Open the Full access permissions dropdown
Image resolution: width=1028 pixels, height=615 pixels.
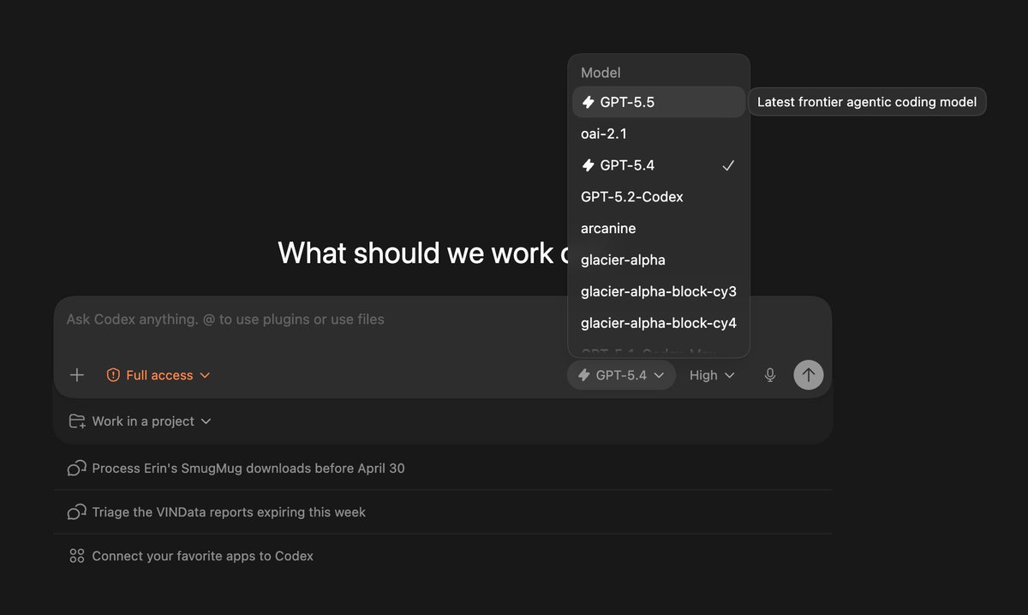[x=158, y=375]
